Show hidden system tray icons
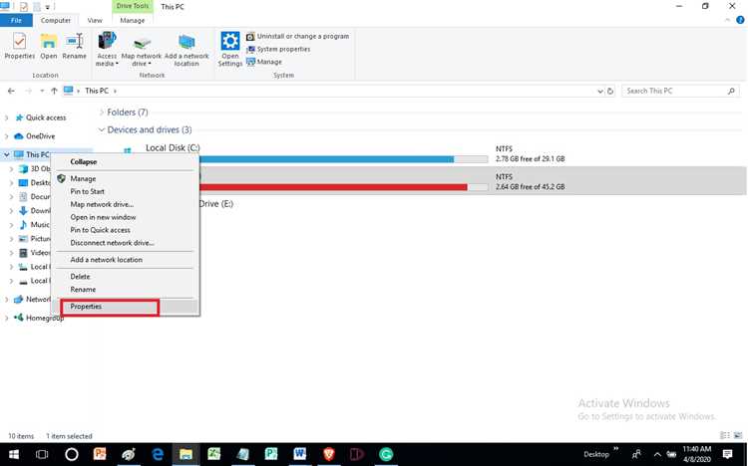The image size is (748, 466). tap(657, 455)
